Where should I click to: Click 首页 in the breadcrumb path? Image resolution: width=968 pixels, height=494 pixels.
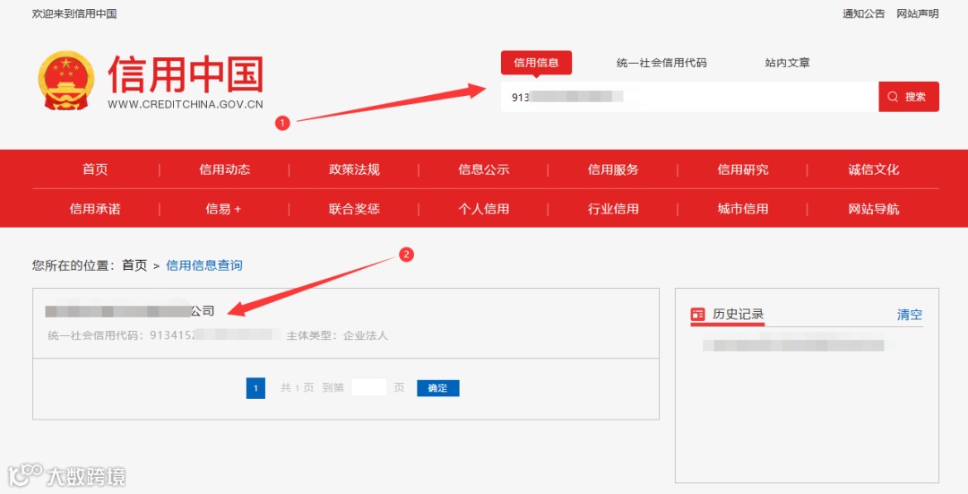click(x=134, y=265)
